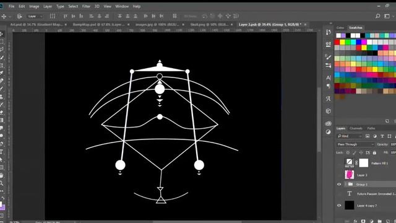Close the Skull.png document tab
The image size is (396, 223).
tap(231, 25)
